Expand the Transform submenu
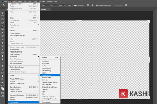Viewport: 157px width, 104px height. [x=24, y=57]
